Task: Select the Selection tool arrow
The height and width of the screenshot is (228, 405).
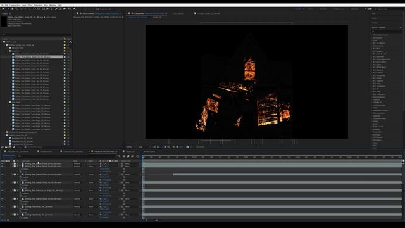Action: click(8, 9)
